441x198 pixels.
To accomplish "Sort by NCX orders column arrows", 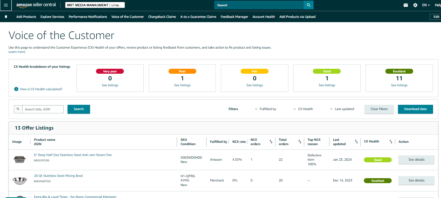I will (x=271, y=142).
